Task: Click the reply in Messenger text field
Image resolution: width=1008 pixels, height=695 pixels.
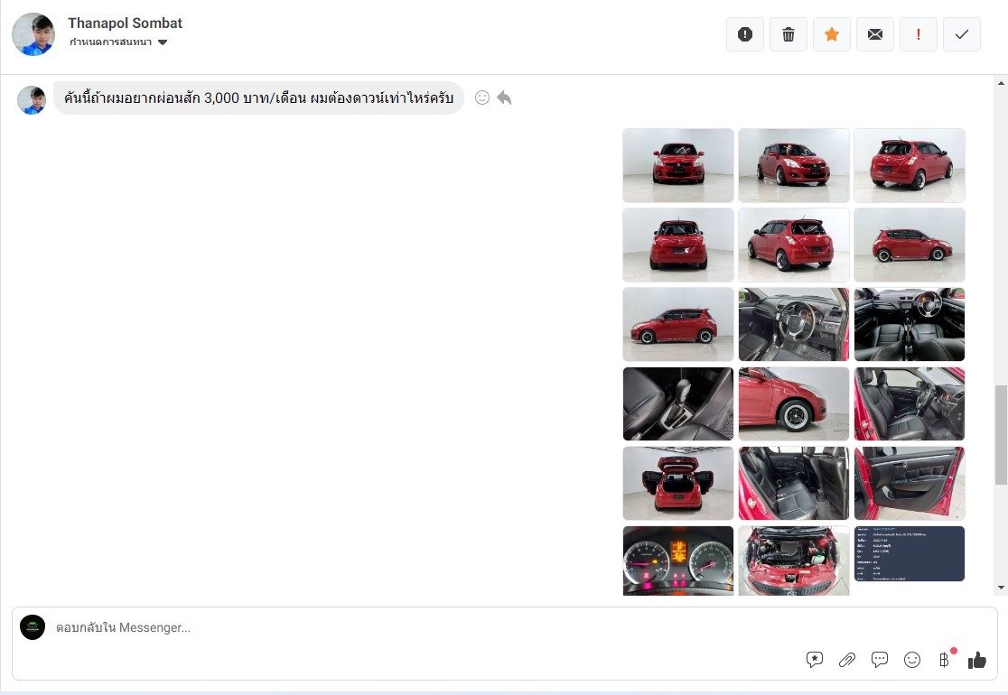Action: [406, 627]
